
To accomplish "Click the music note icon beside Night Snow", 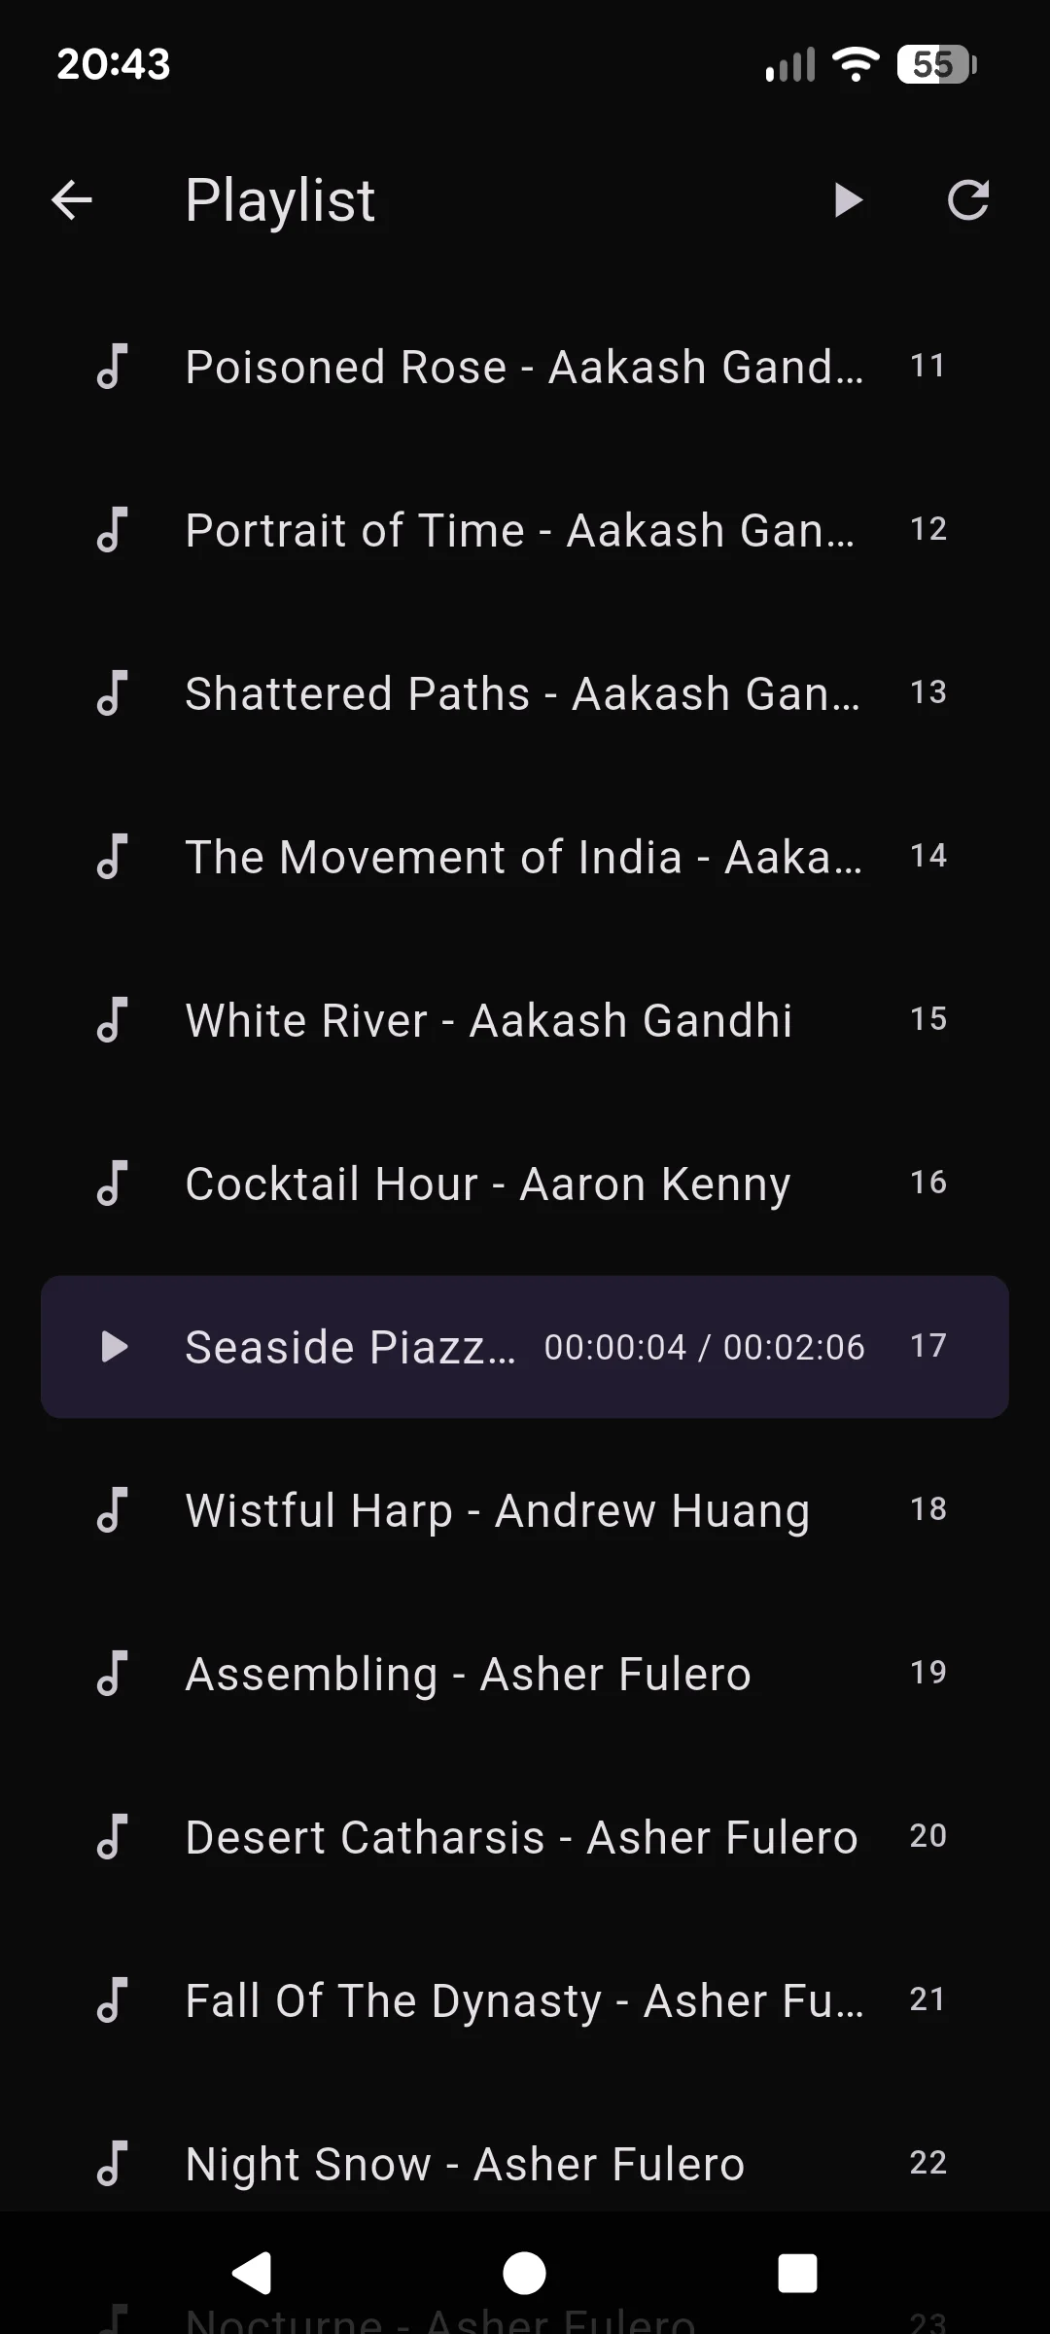I will (x=114, y=2165).
